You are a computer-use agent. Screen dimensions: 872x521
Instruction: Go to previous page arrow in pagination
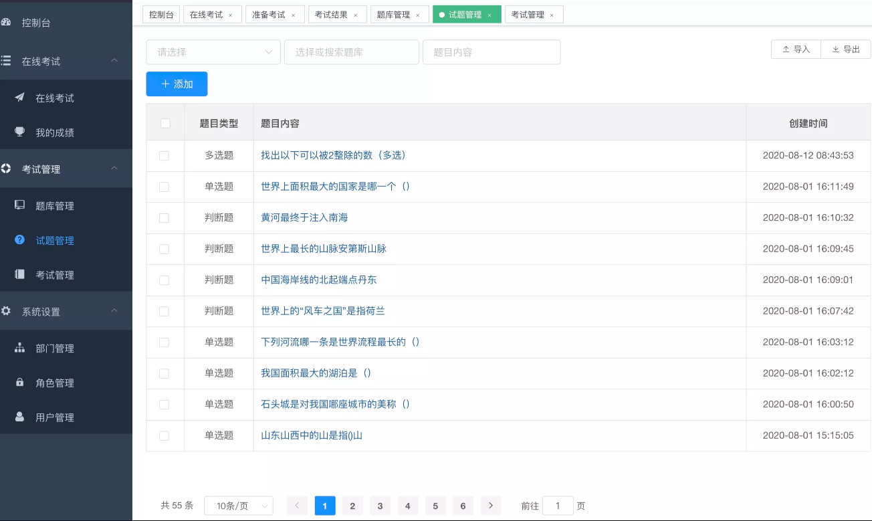click(298, 506)
